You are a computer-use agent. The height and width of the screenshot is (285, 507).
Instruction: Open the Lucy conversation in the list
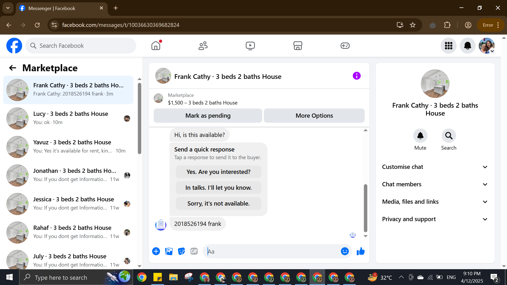coord(68,118)
